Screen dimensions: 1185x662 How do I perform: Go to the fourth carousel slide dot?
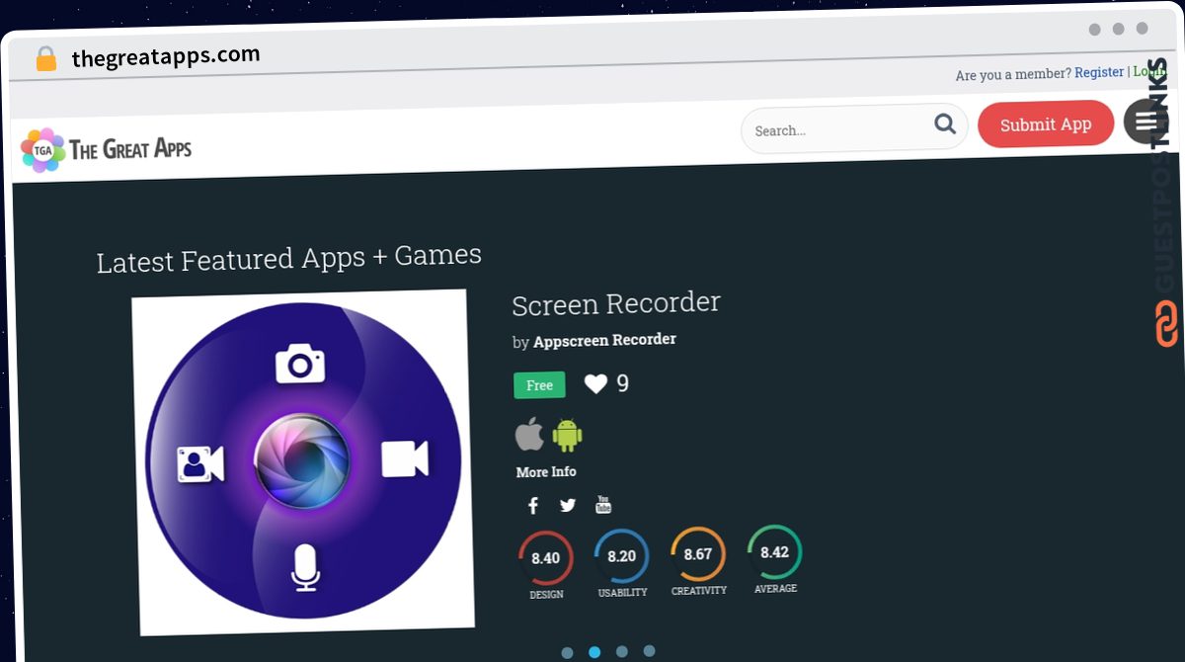coord(649,650)
